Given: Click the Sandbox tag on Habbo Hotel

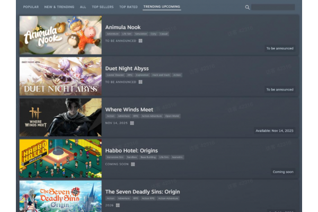Looking at the screenshot, I should 132,157.
